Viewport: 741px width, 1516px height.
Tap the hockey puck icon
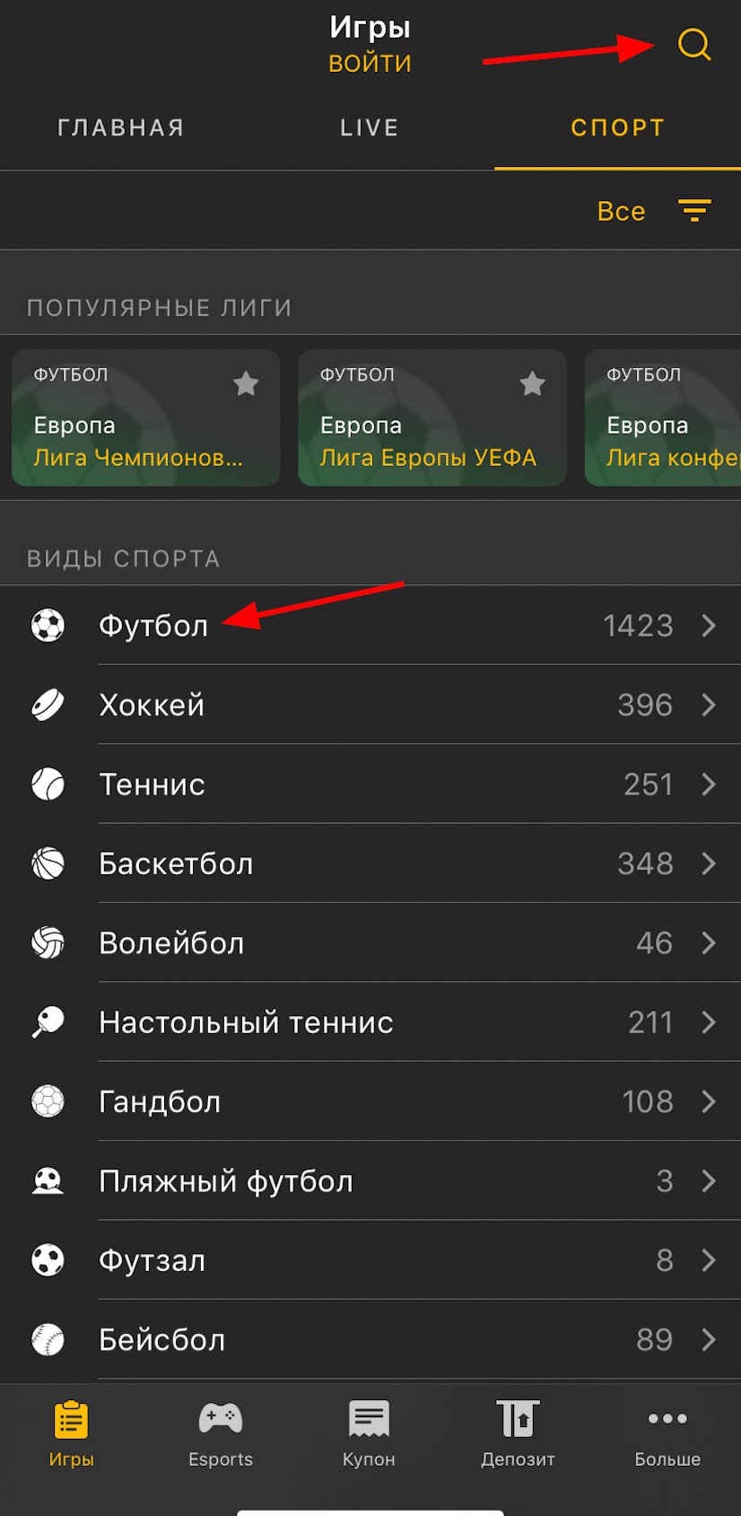tap(48, 705)
